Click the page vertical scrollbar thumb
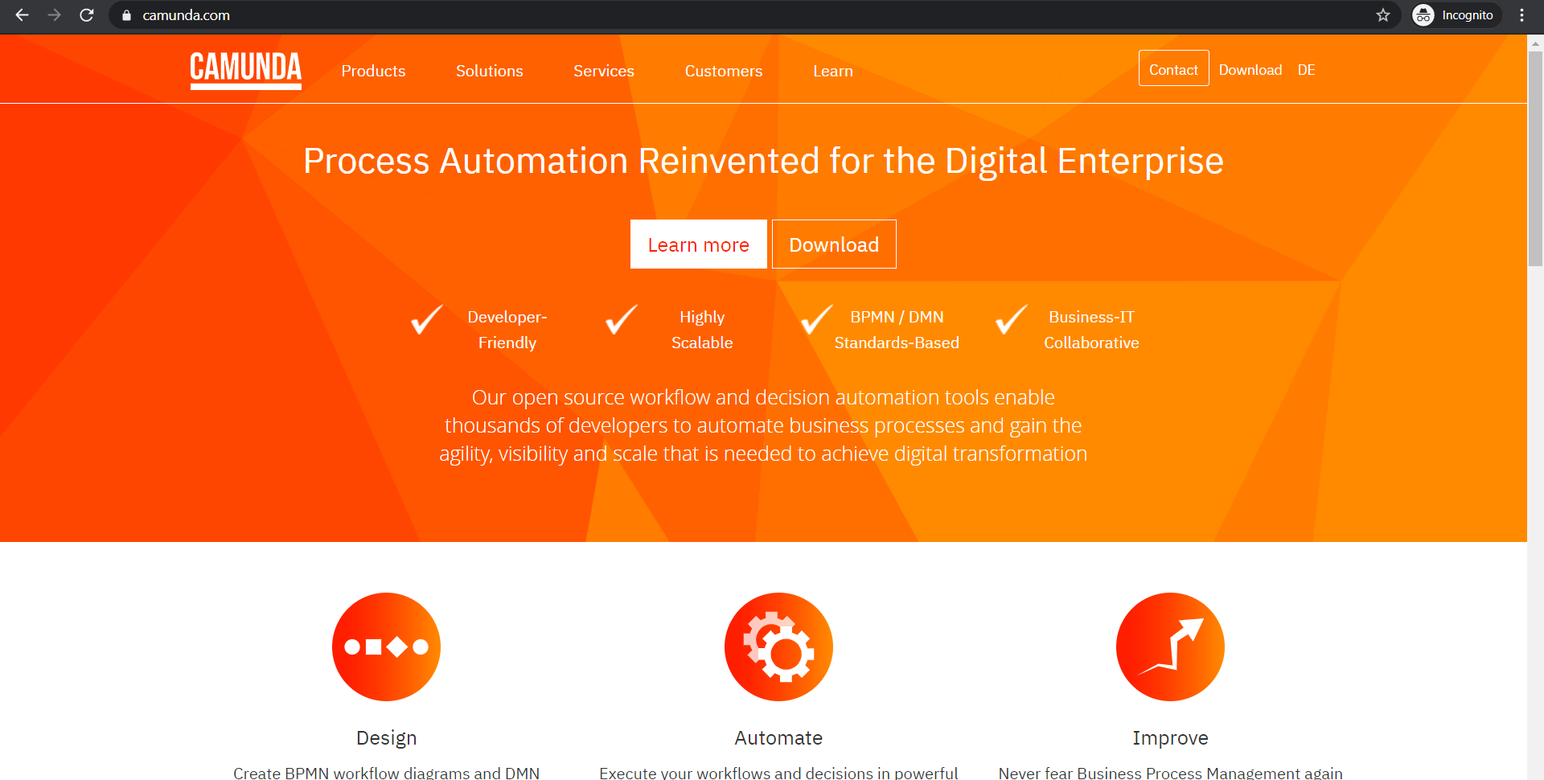 pos(1535,158)
